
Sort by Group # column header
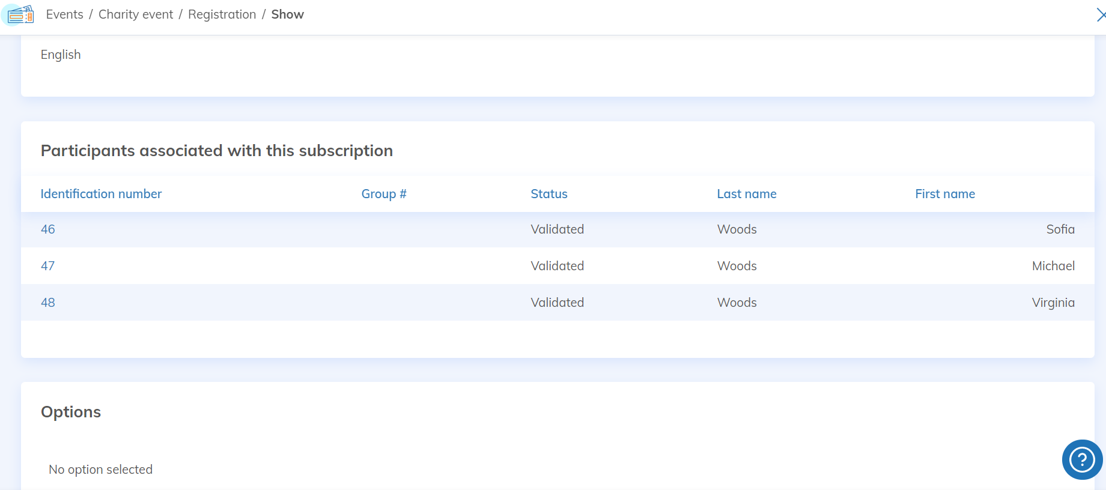click(x=384, y=194)
